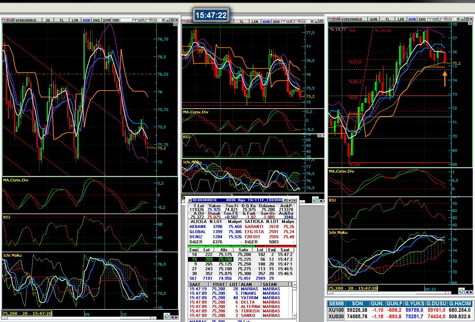The width and height of the screenshot is (475, 322).
Task: Open the dropdown arrow in right chart title bar
Action: pos(458,19)
